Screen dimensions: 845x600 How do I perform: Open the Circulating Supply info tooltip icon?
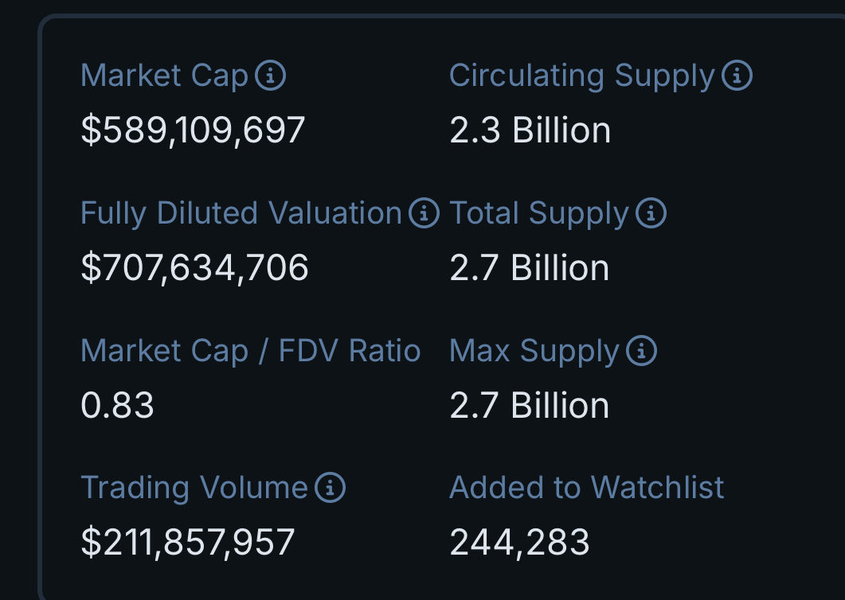tap(737, 76)
